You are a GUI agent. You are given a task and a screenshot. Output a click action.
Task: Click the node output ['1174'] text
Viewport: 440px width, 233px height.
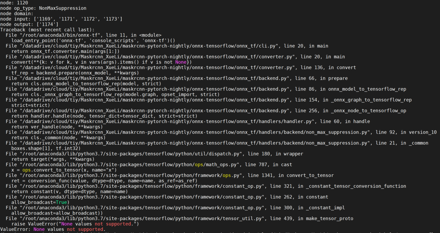click(x=38, y=24)
